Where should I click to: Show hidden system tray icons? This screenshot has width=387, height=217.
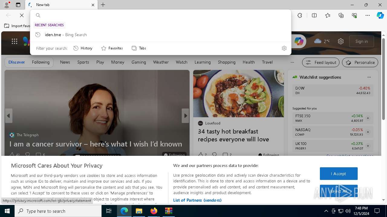coord(326,211)
